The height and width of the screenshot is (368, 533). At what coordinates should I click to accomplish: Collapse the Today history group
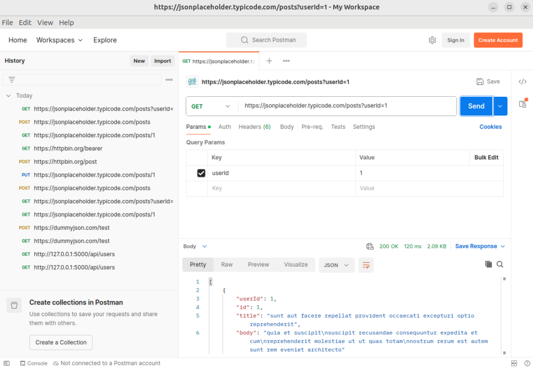8,96
